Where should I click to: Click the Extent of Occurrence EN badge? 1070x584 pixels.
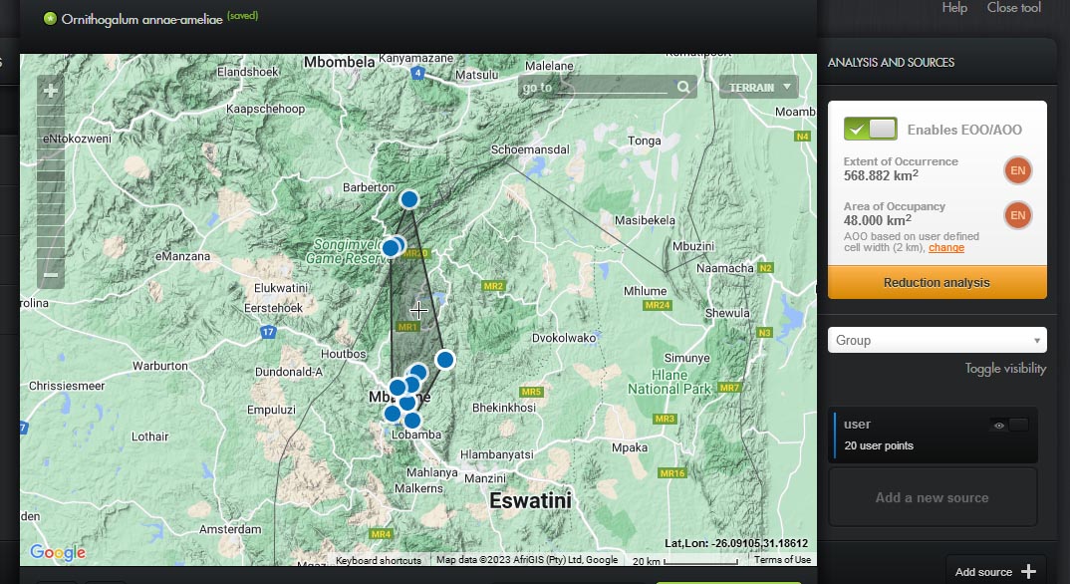(1017, 170)
